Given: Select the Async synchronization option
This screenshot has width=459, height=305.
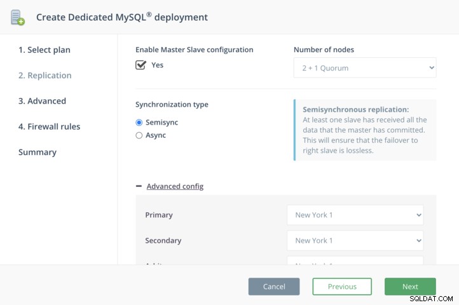Looking at the screenshot, I should (x=139, y=135).
